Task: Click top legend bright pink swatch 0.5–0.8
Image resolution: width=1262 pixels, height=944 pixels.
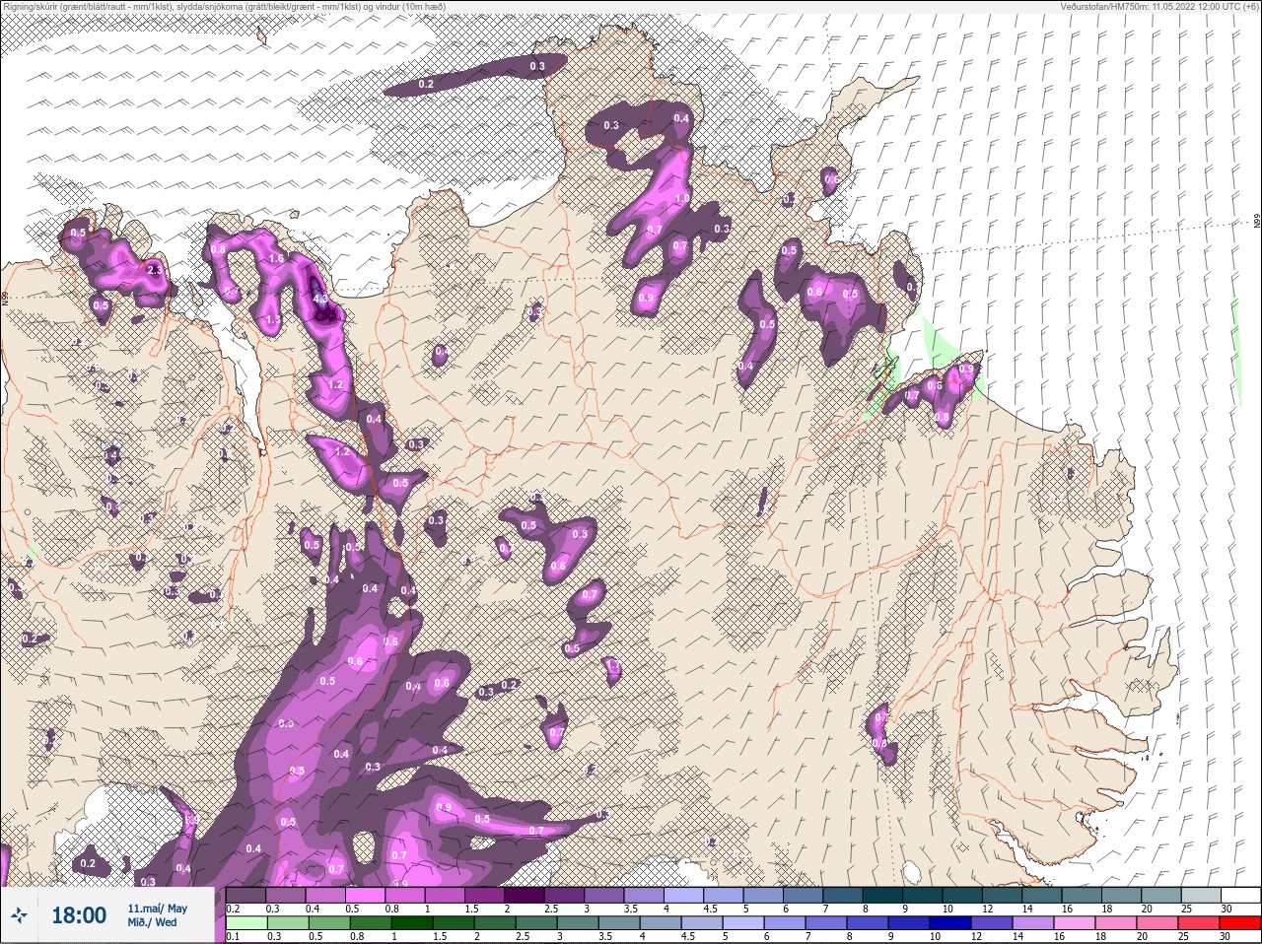Action: click(x=367, y=895)
